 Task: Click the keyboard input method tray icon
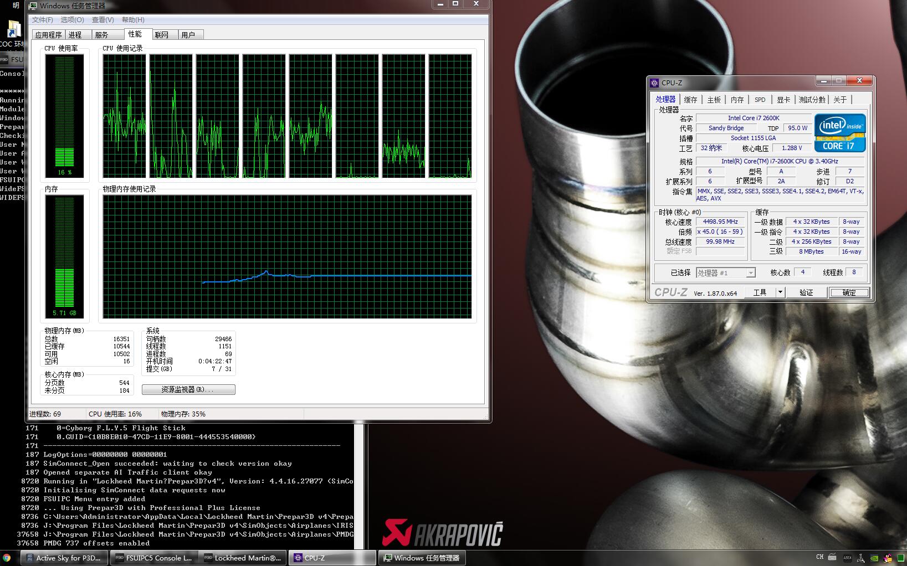[832, 558]
